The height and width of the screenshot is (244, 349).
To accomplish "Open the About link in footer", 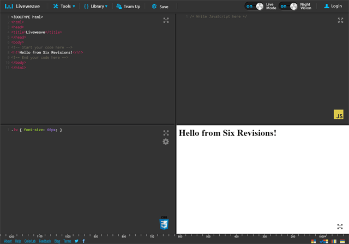I will 8,241.
